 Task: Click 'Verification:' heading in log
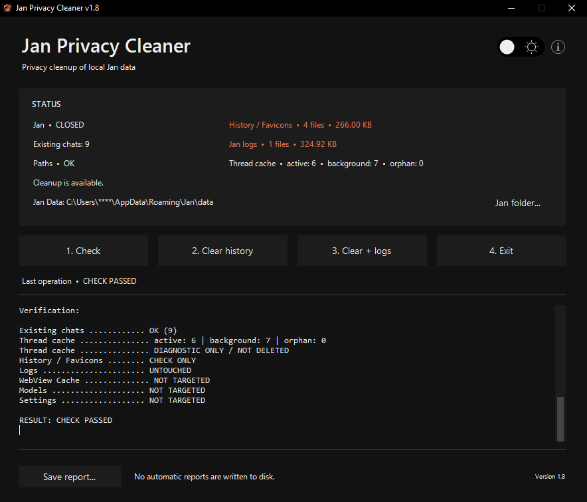point(49,311)
